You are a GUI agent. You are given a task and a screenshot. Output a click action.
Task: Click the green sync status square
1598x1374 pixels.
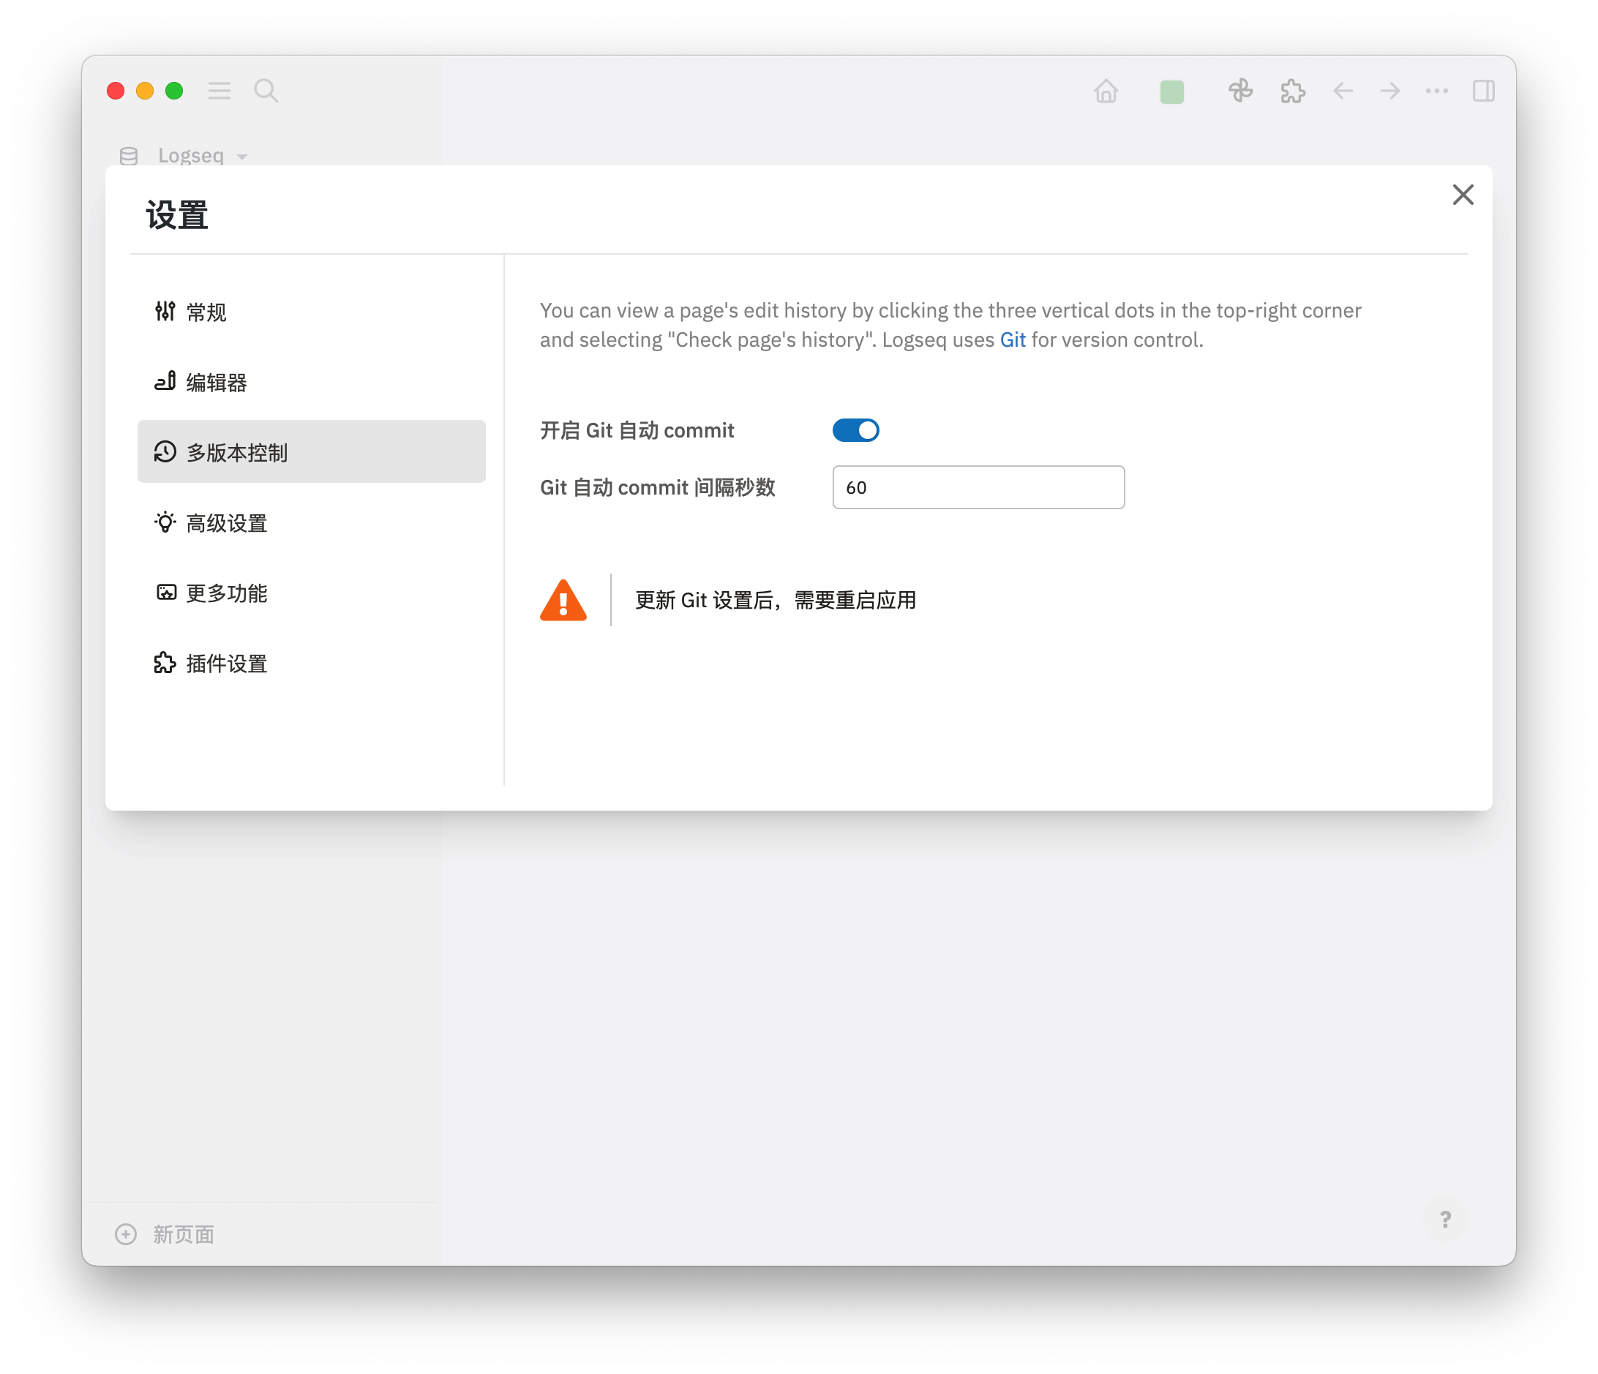click(x=1171, y=91)
